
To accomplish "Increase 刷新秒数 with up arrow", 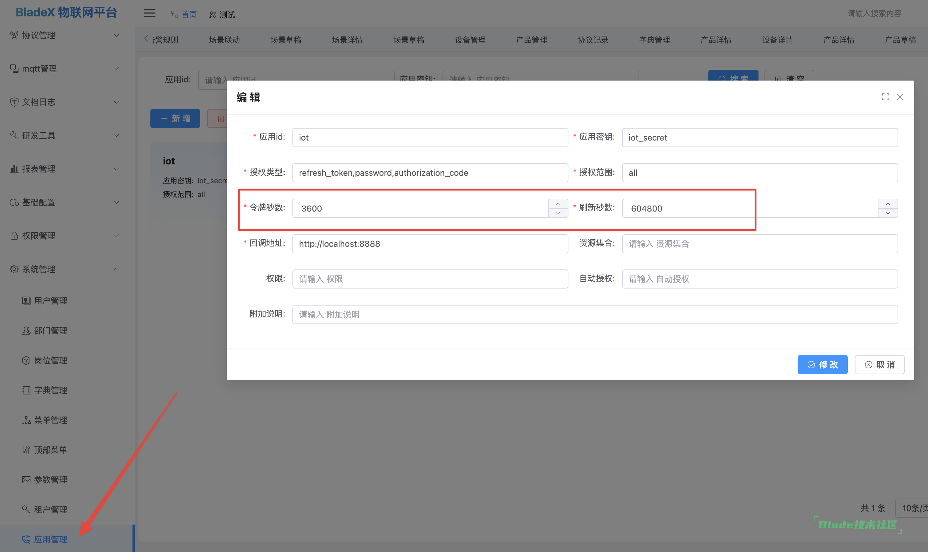I will pos(888,204).
